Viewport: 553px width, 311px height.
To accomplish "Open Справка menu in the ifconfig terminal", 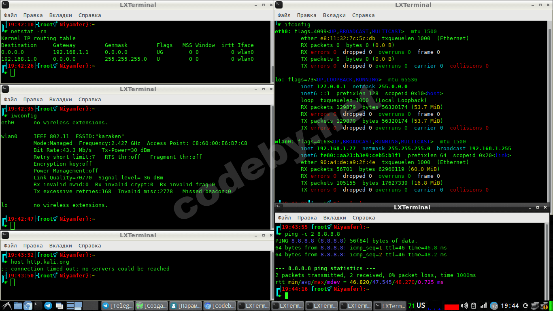I will click(x=363, y=15).
